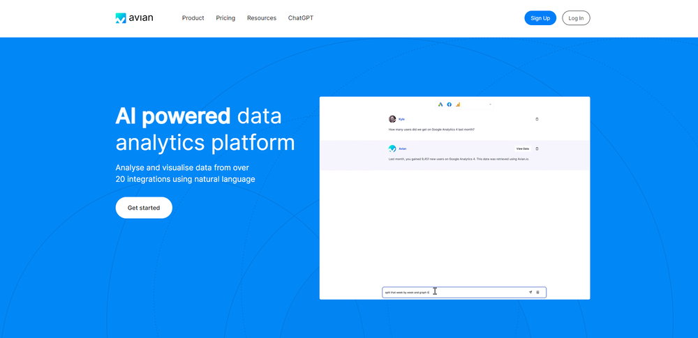
Task: Click the Get started button
Action: 144,208
